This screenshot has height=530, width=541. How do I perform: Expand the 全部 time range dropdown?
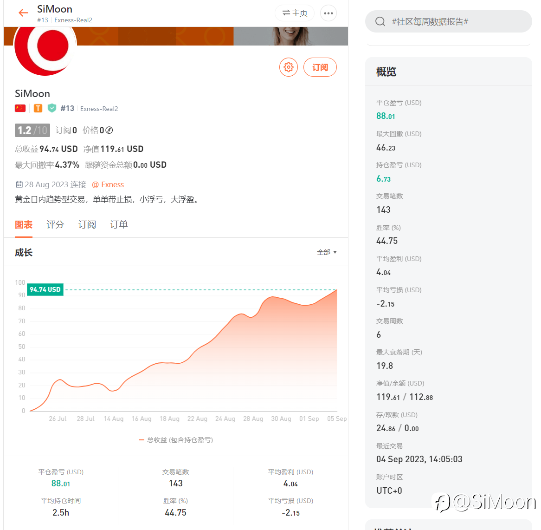coord(327,252)
